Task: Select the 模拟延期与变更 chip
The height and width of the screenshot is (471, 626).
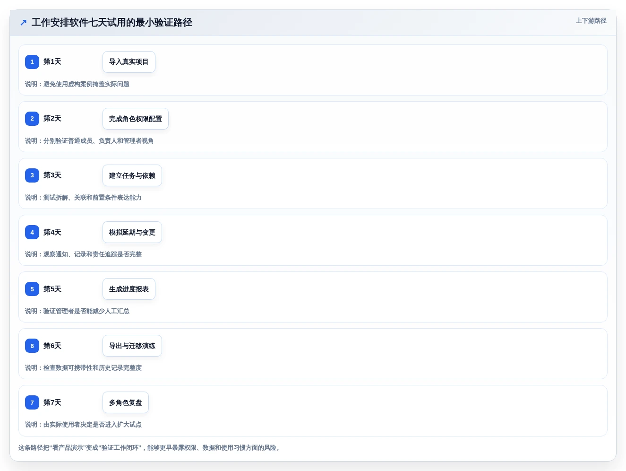Action: coord(132,232)
